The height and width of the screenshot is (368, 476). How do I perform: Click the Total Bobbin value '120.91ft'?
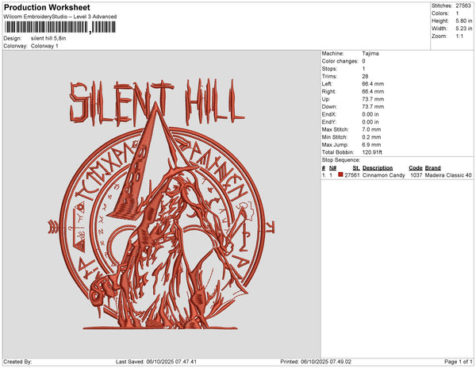pyautogui.click(x=372, y=152)
